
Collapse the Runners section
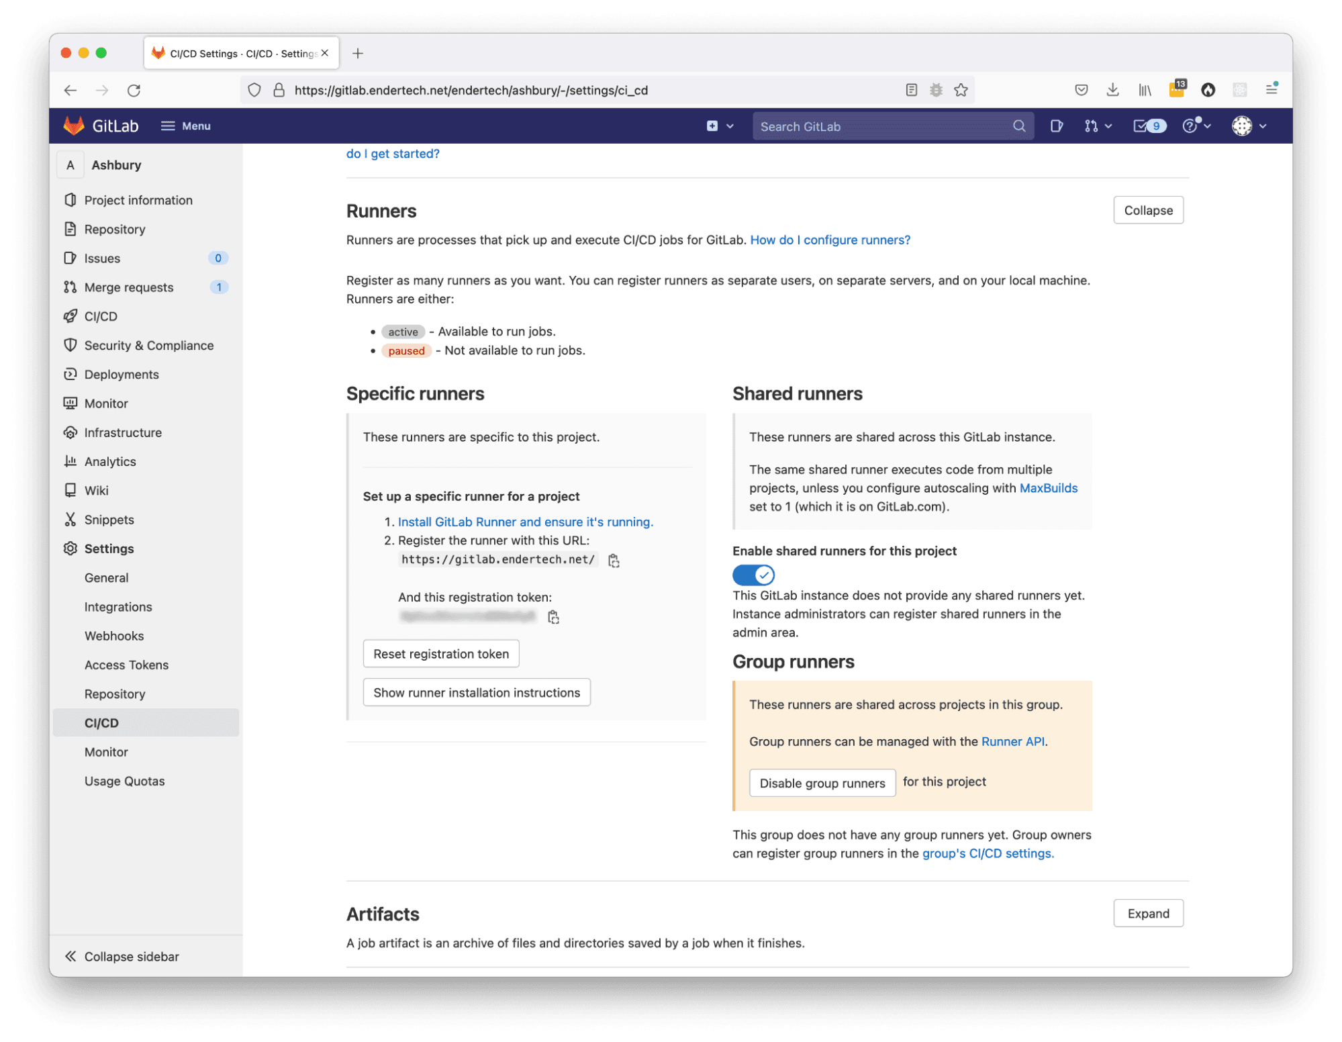(1147, 210)
